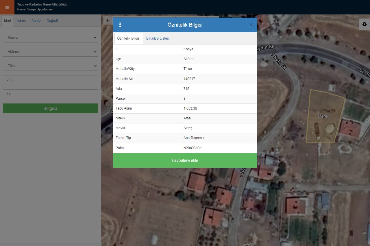Open the Akören district dropdown
Viewport: 370px width, 246px height.
click(x=50, y=52)
